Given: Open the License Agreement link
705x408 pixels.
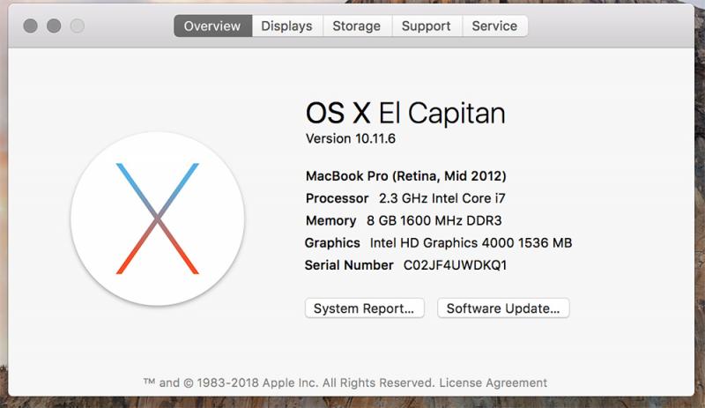Looking at the screenshot, I should coord(493,383).
